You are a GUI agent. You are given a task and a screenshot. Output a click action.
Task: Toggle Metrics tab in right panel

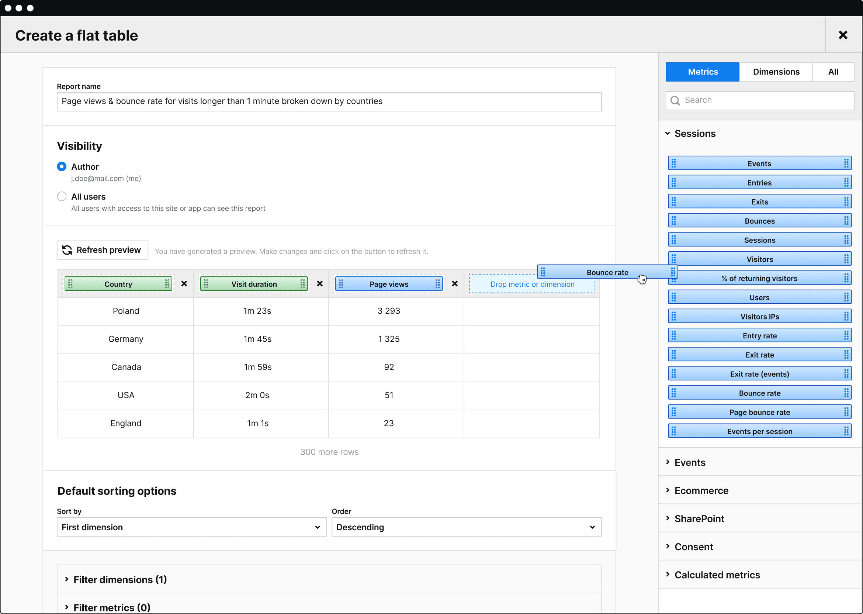pyautogui.click(x=702, y=72)
